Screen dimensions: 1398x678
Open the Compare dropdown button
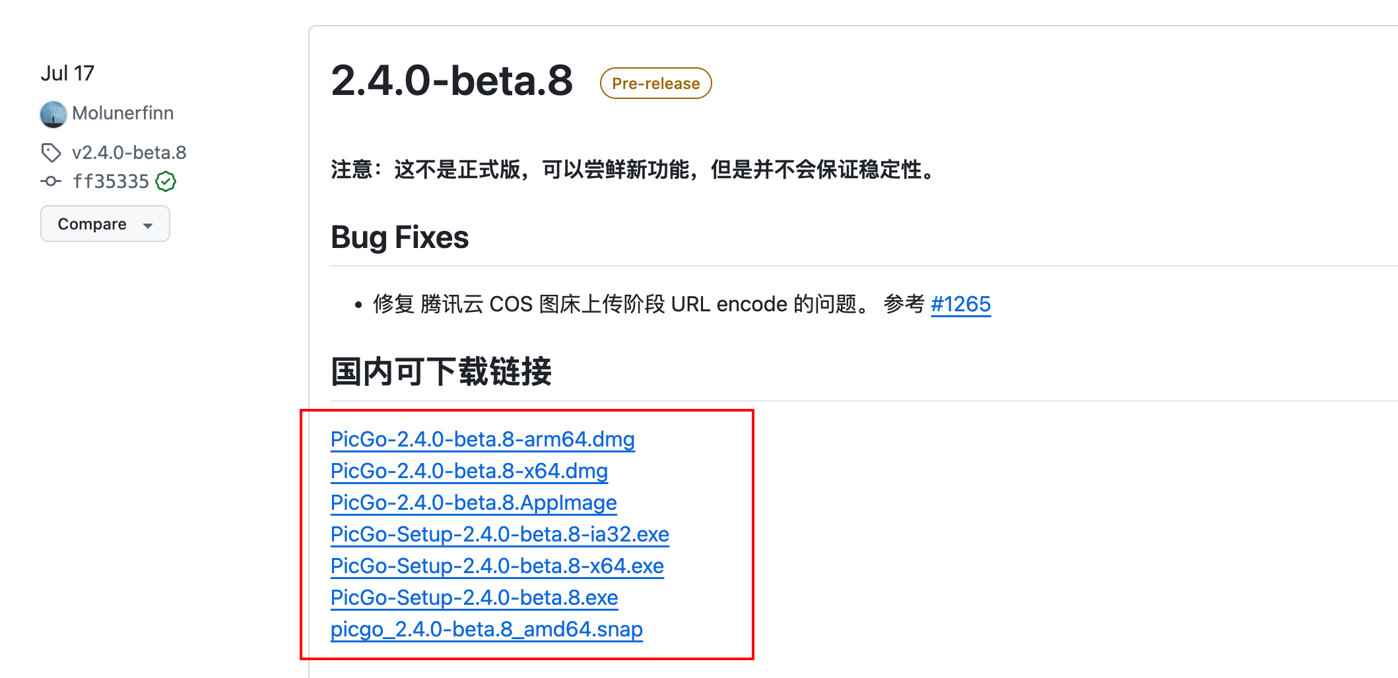coord(105,224)
